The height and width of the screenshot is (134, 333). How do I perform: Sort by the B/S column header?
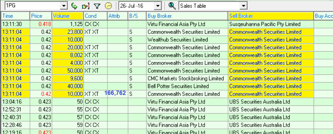[137, 16]
